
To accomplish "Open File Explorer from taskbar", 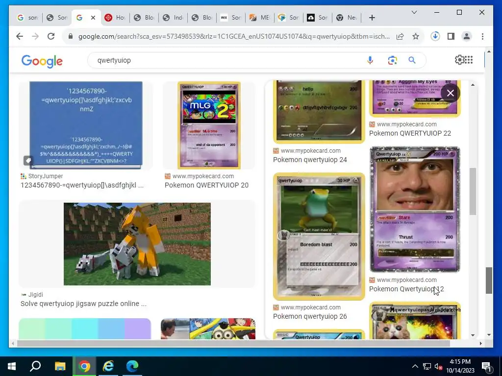I will (x=60, y=366).
